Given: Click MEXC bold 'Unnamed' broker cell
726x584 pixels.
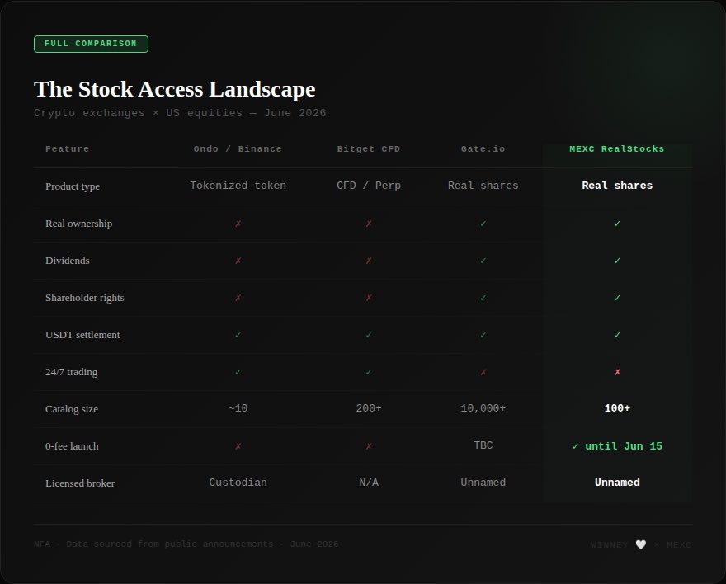Looking at the screenshot, I should pyautogui.click(x=617, y=483).
